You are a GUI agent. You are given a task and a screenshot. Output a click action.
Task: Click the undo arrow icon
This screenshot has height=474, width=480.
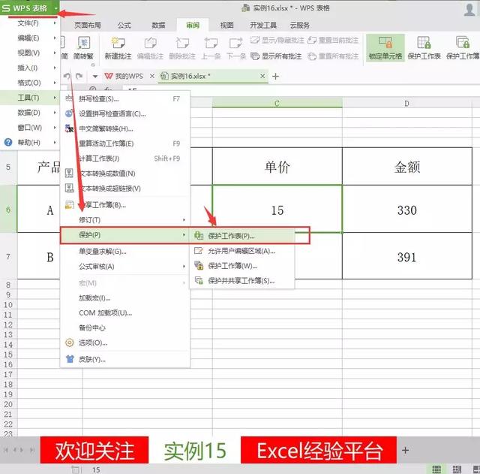click(67, 76)
